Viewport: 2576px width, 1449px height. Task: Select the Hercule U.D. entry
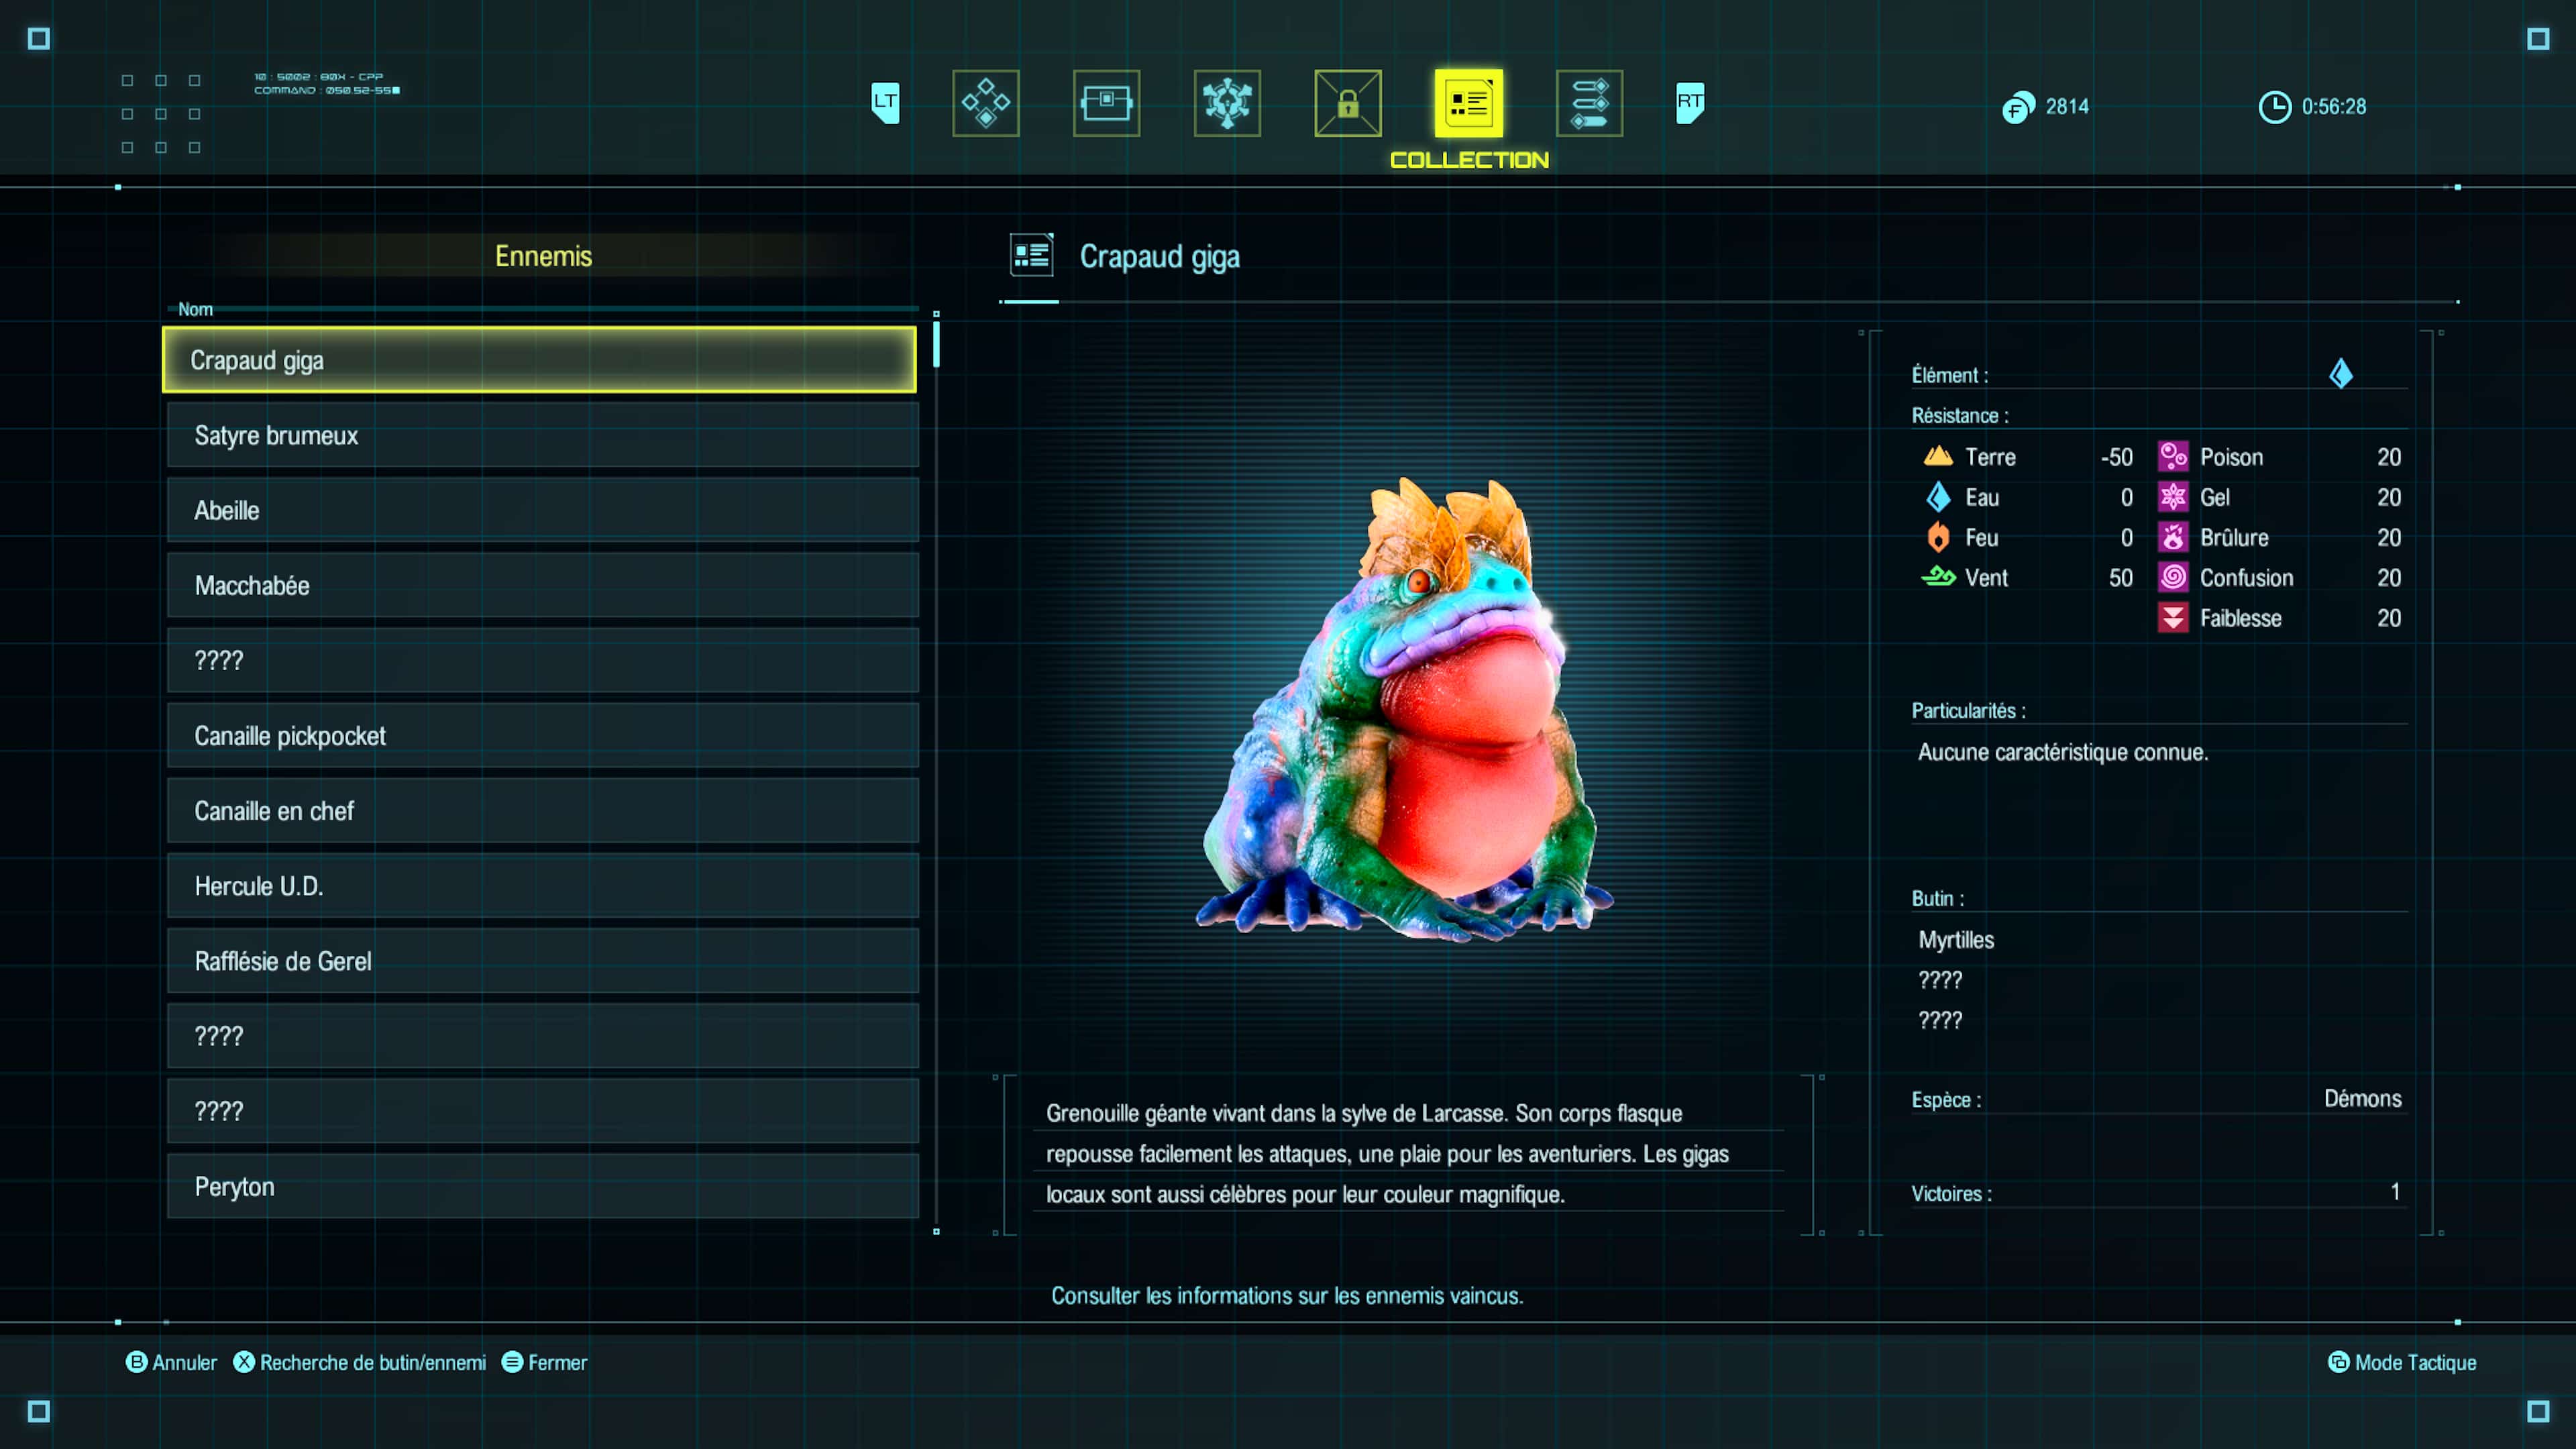[x=543, y=886]
